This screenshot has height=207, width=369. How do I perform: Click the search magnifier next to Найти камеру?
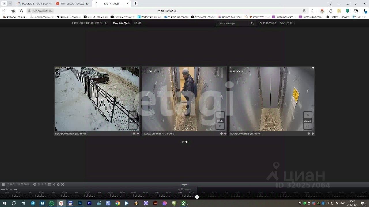pos(252,23)
